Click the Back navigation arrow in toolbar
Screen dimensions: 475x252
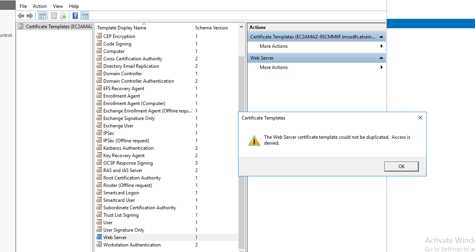pyautogui.click(x=20, y=16)
